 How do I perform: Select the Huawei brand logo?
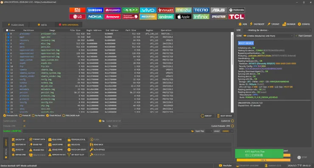113,10
